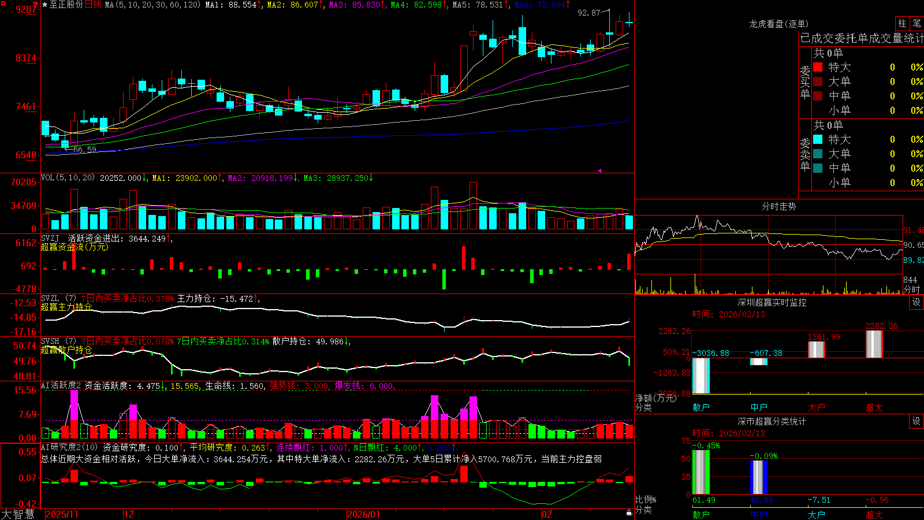Click the 深市超赢分类统计 title
This screenshot has width=924, height=520.
[772, 421]
